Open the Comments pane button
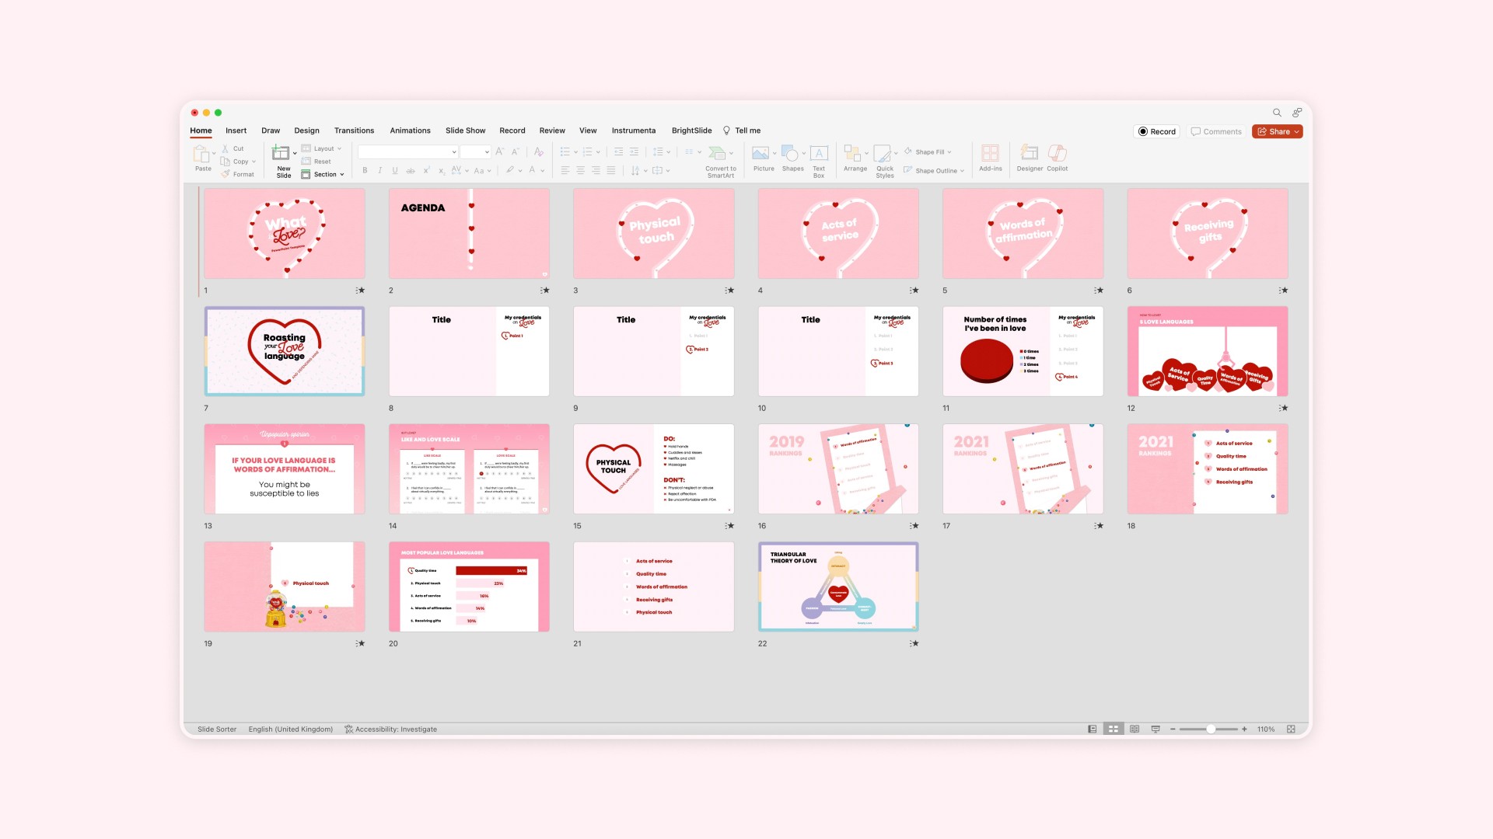The width and height of the screenshot is (1493, 839). click(1216, 132)
